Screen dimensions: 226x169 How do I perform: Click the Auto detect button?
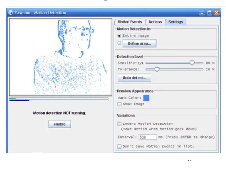tap(134, 78)
